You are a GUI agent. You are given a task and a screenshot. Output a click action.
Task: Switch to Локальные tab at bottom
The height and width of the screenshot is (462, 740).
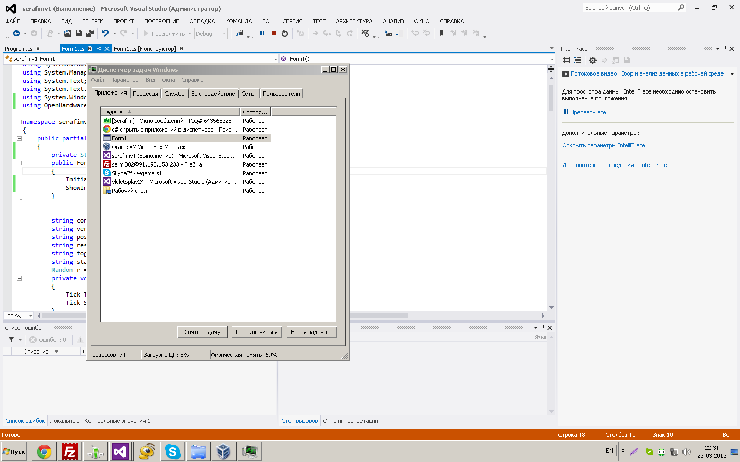coord(65,421)
